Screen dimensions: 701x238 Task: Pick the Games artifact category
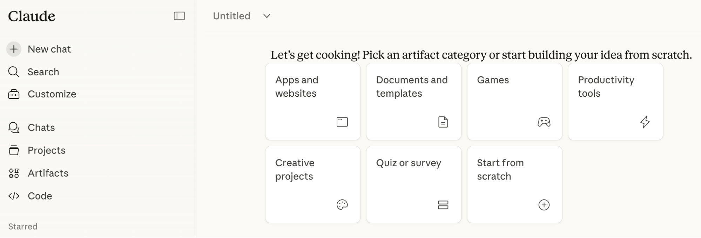click(514, 102)
